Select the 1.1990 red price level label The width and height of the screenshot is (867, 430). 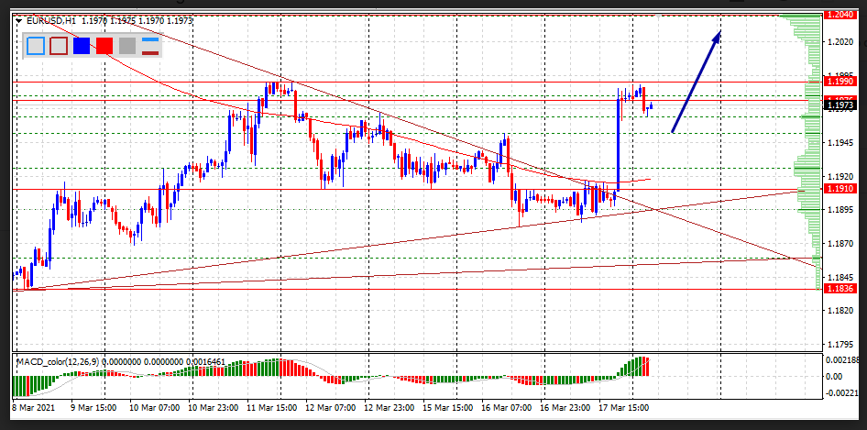(x=840, y=82)
